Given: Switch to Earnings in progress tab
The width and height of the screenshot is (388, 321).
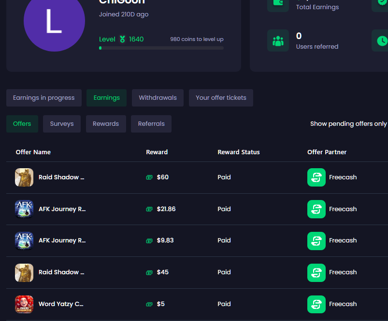Looking at the screenshot, I should pyautogui.click(x=44, y=98).
